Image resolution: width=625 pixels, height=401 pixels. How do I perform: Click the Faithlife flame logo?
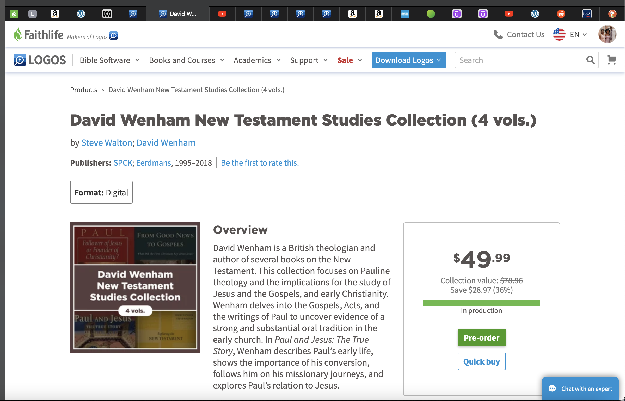click(18, 34)
